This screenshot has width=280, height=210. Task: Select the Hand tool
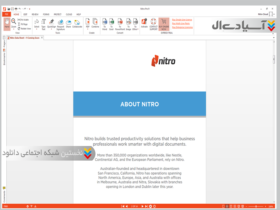tap(7, 23)
